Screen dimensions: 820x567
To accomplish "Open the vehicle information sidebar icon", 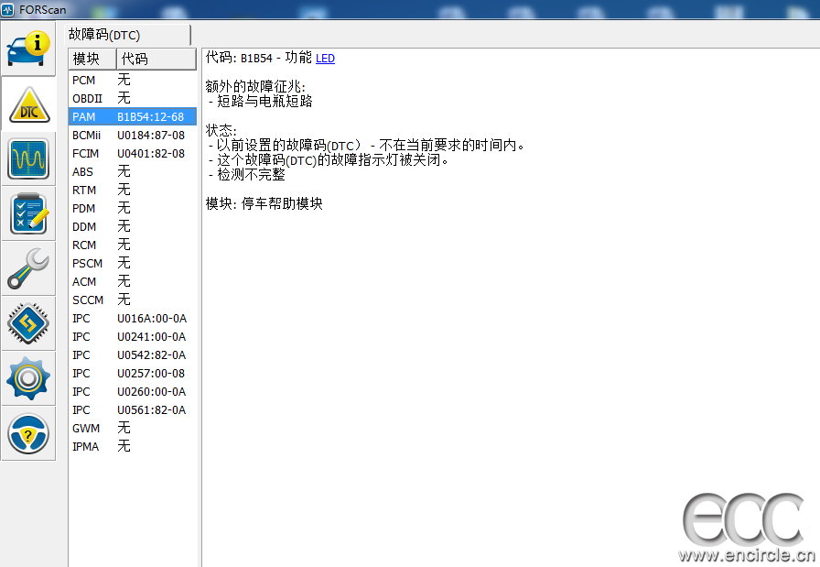I will coord(28,48).
